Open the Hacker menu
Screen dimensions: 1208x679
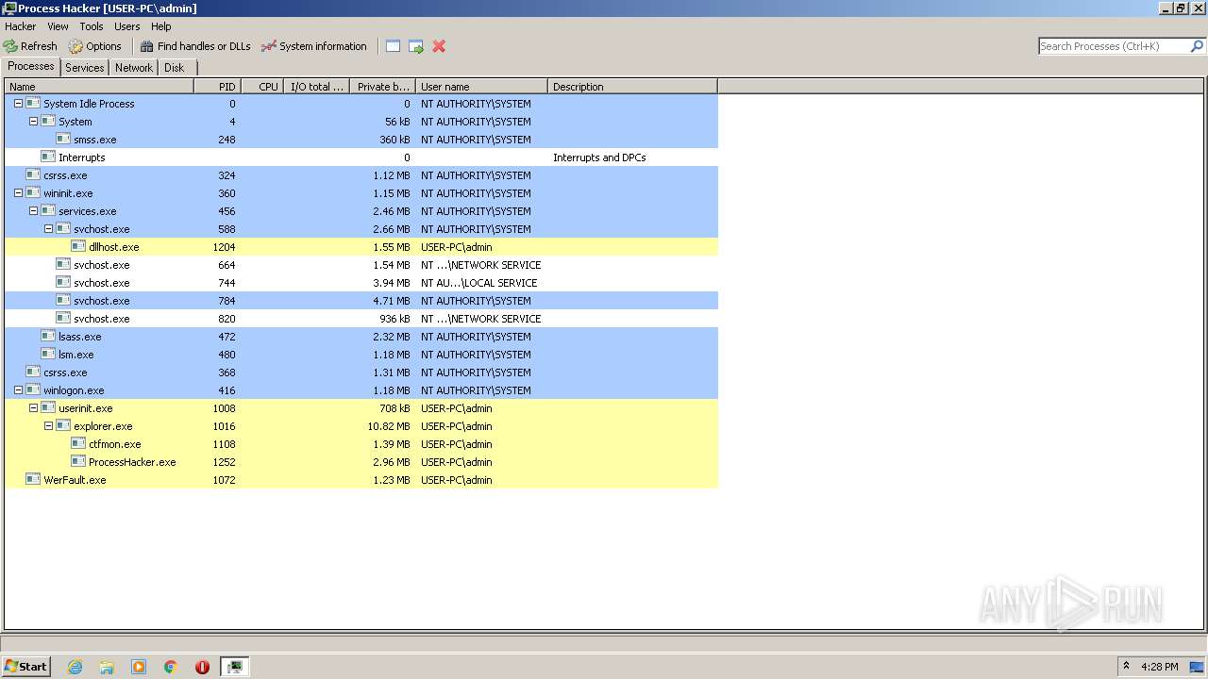pyautogui.click(x=21, y=26)
